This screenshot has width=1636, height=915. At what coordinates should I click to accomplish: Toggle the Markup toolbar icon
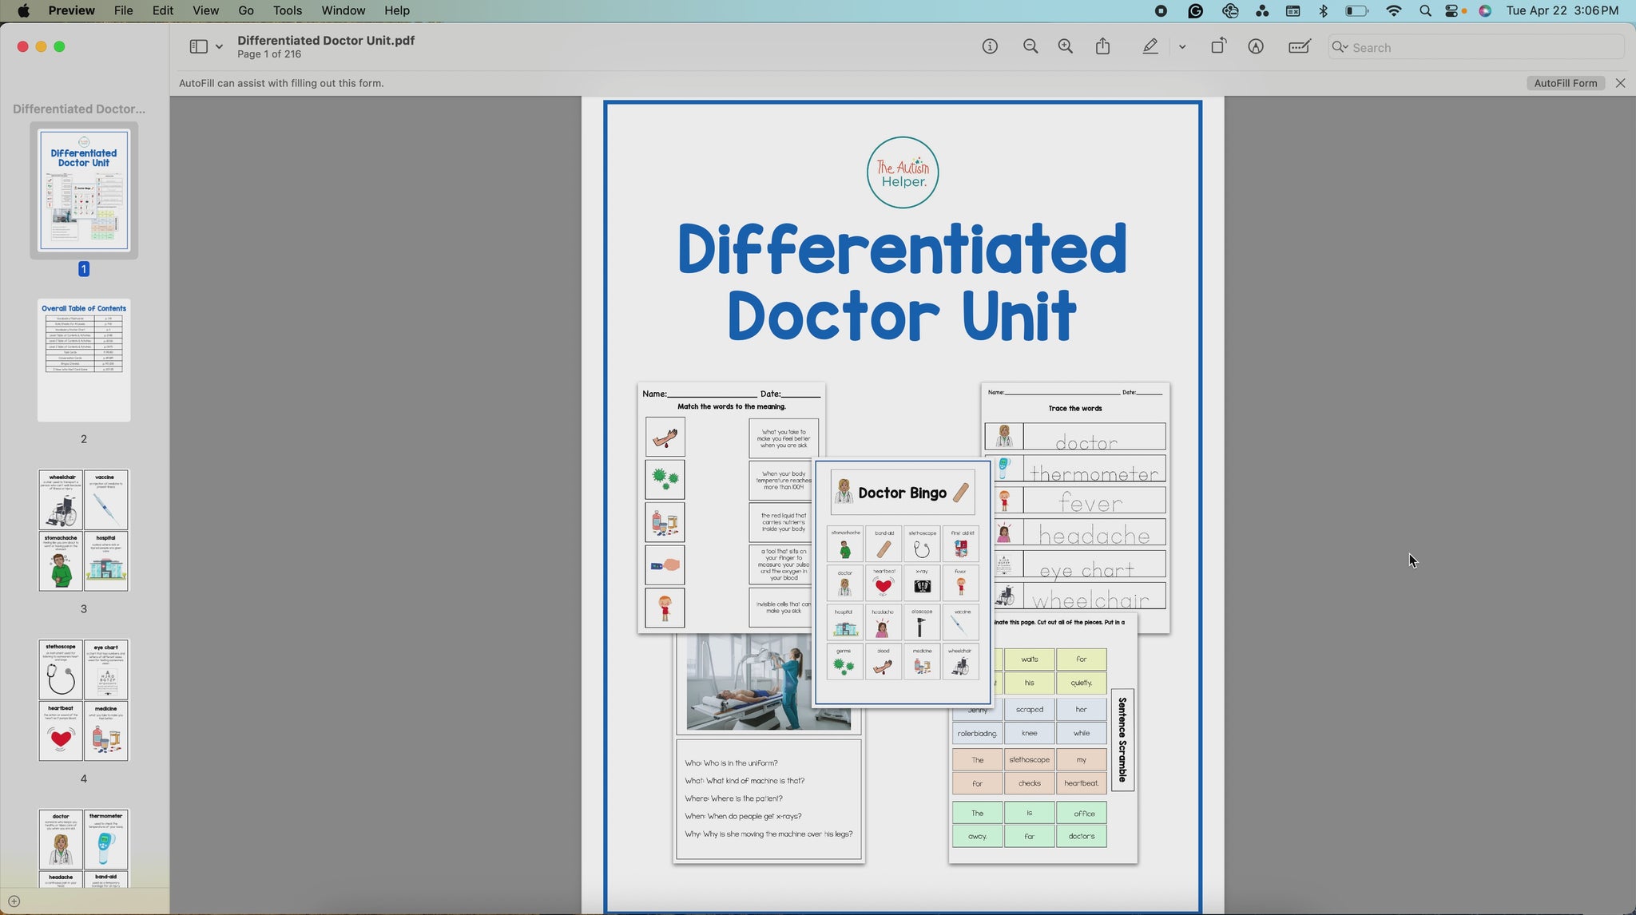pyautogui.click(x=1256, y=47)
